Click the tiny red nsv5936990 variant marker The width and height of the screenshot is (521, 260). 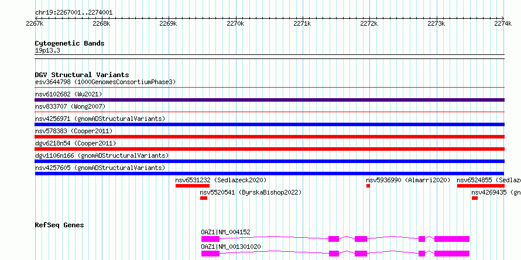pos(368,186)
